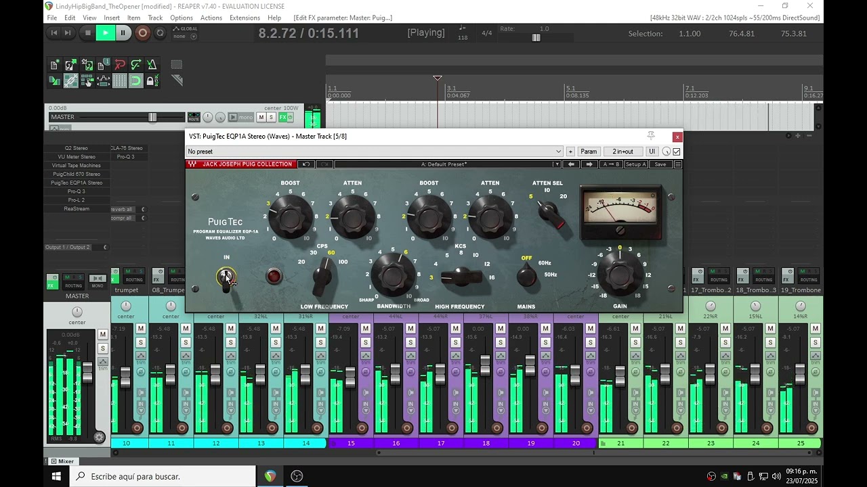Open the A: Default Preset dropdown arrow
Screen dimensions: 867x487
tap(557, 164)
